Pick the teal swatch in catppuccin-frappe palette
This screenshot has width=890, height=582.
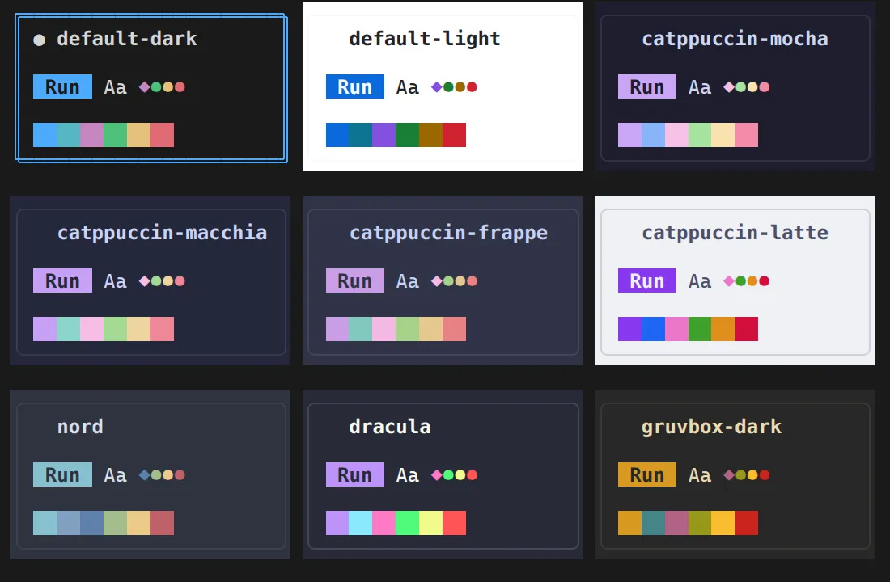(x=360, y=329)
